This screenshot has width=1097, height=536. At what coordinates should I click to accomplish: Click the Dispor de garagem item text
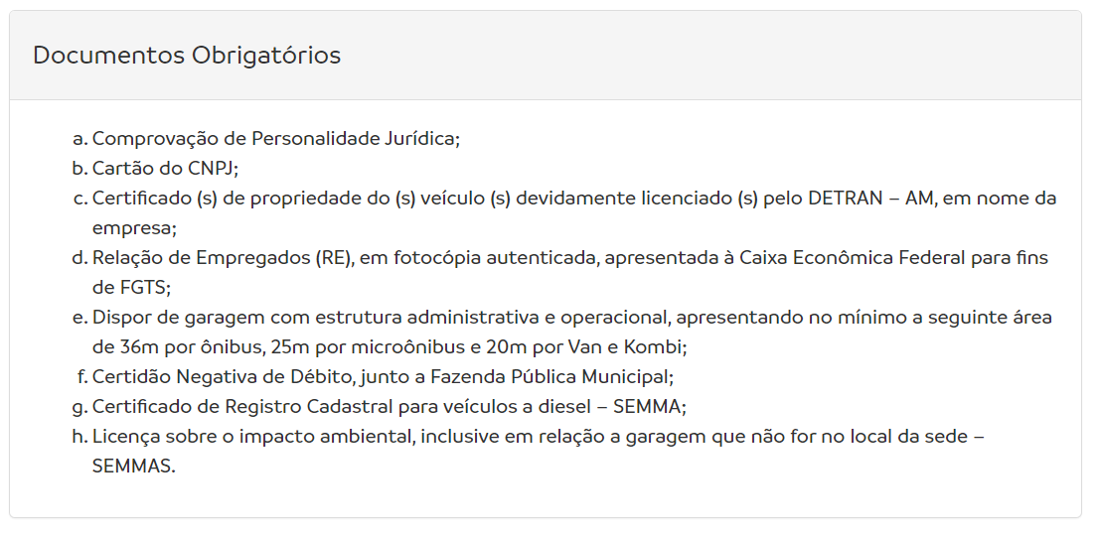(x=572, y=318)
